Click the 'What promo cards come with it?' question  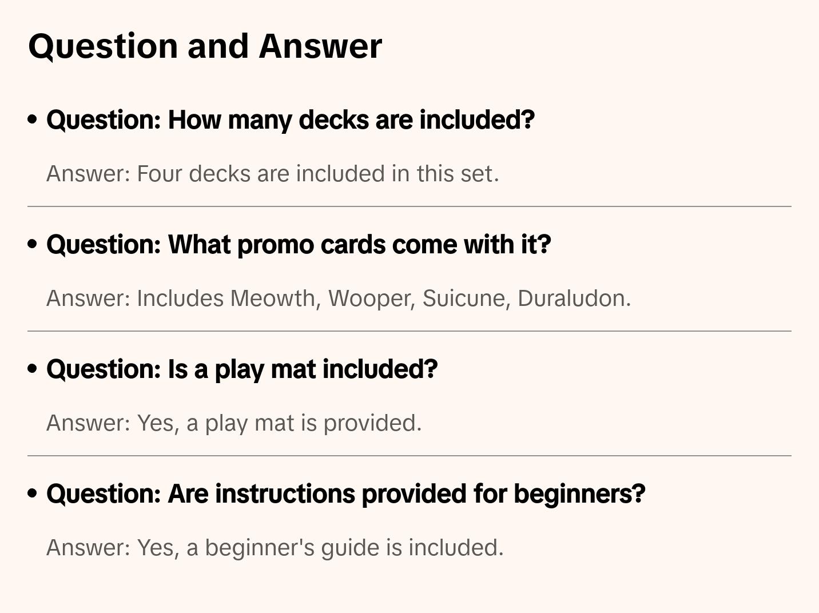tap(299, 245)
